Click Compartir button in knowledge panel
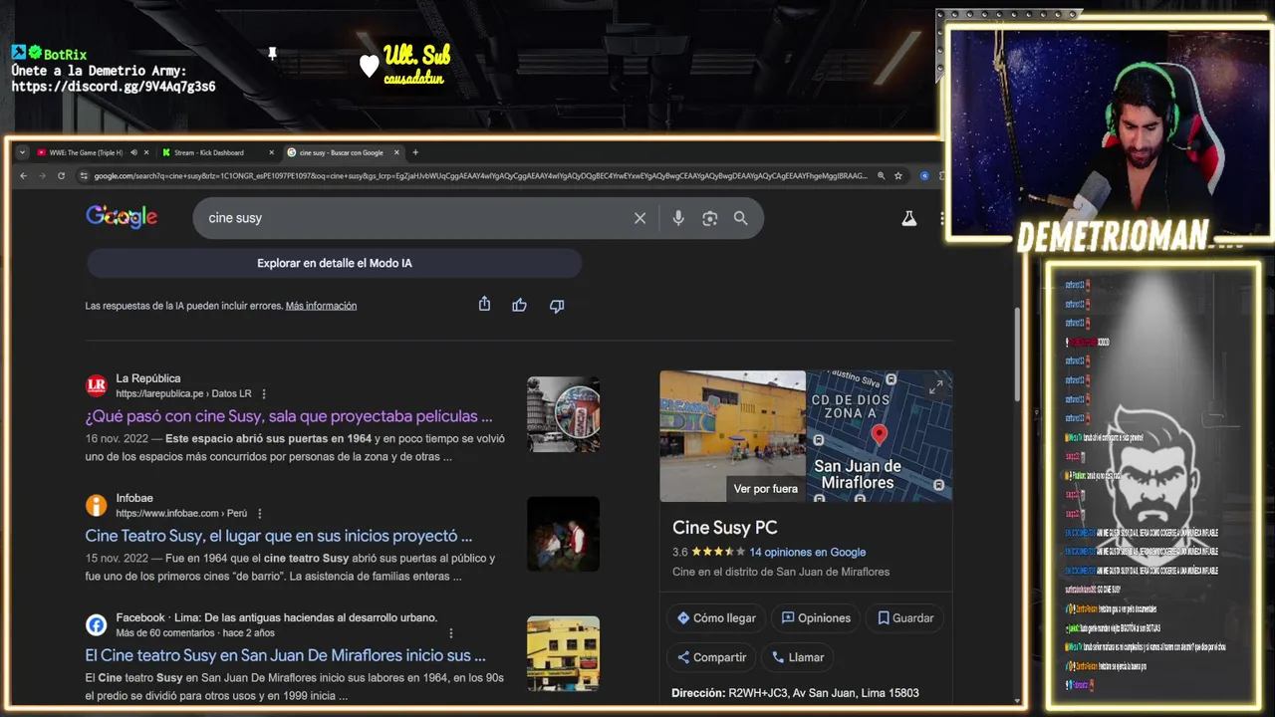Screen dimensions: 1275x717 [711, 657]
